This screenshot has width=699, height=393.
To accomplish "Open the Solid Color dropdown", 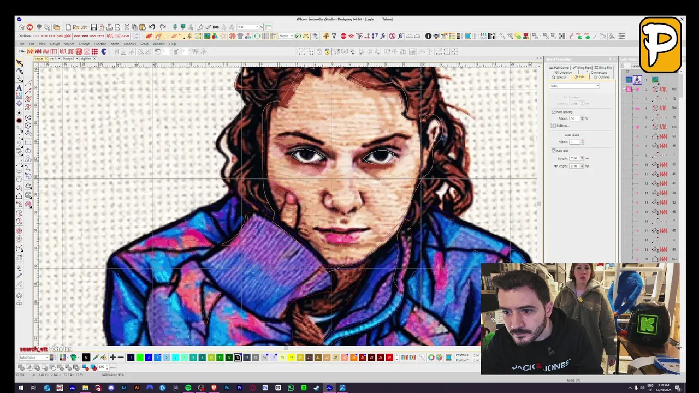I will click(x=34, y=358).
